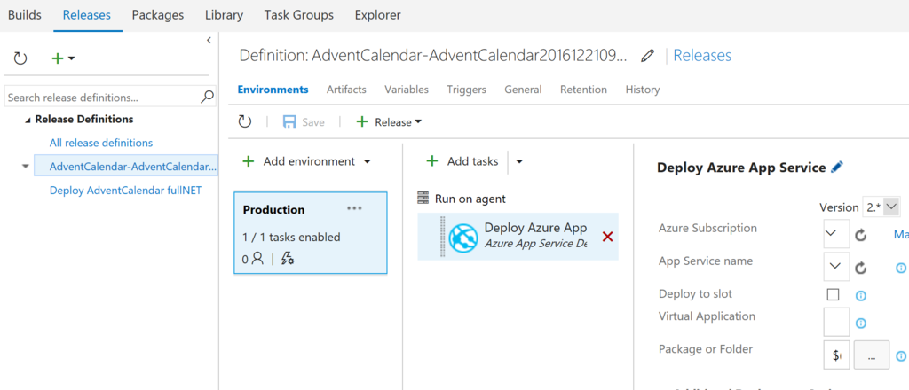Open the Packages hub
The height and width of the screenshot is (390, 909).
[158, 15]
